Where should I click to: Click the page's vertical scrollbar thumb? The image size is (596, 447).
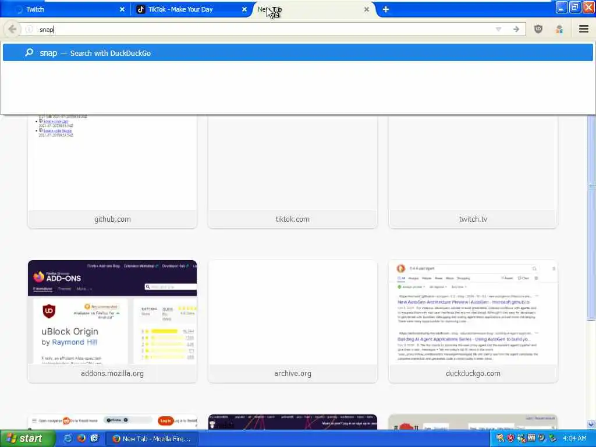591,217
